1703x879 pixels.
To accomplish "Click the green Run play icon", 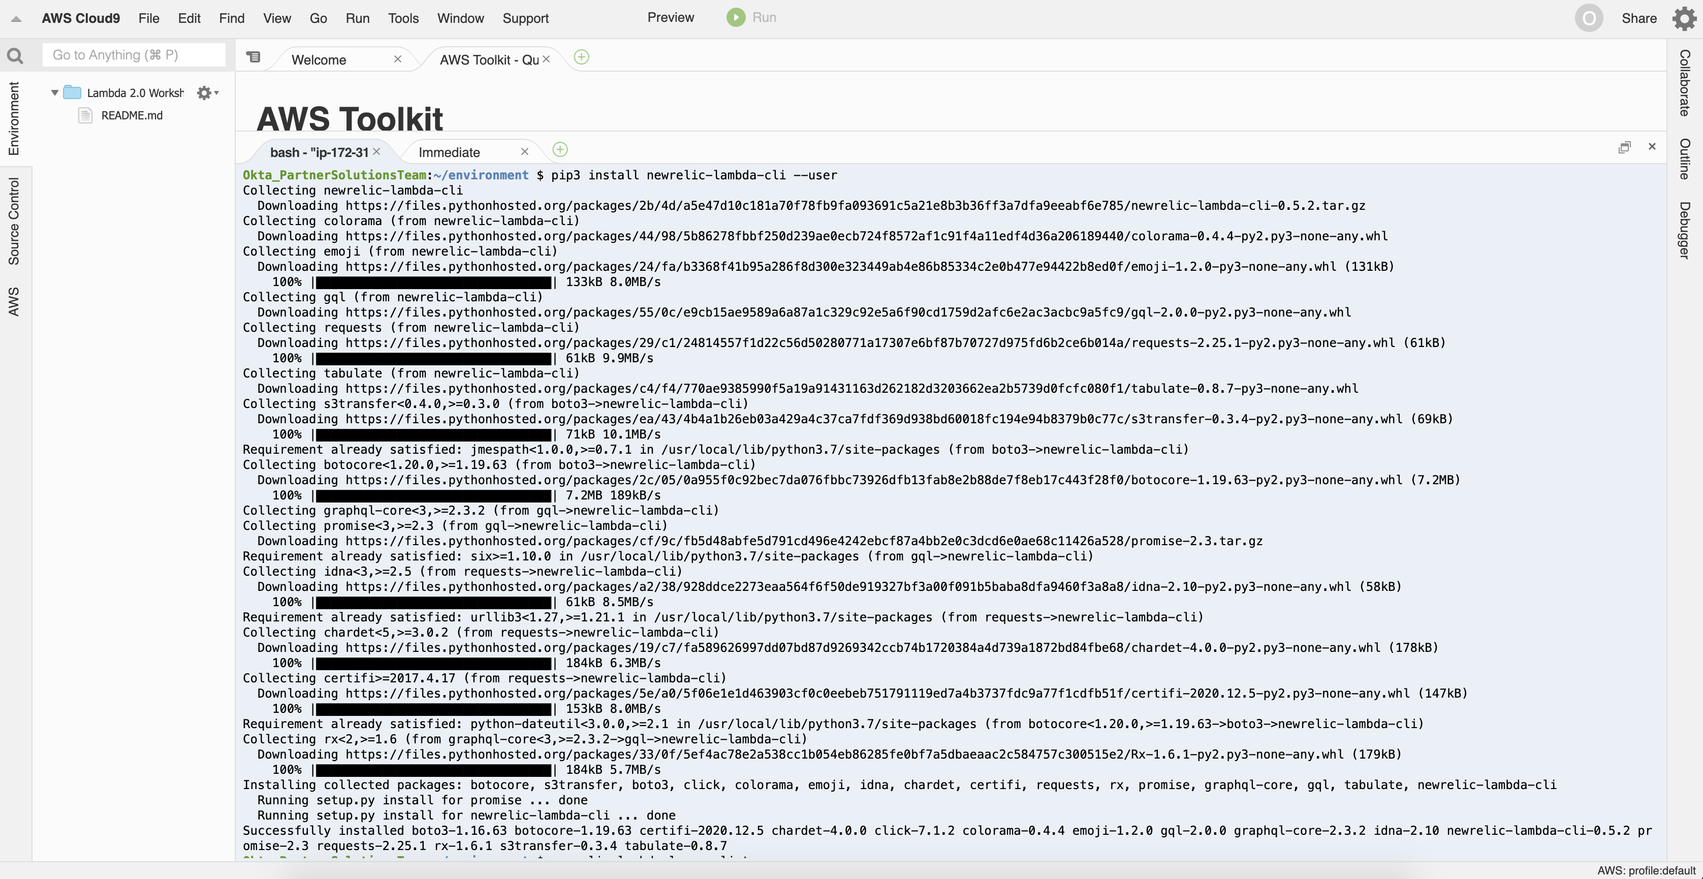I will click(x=735, y=17).
